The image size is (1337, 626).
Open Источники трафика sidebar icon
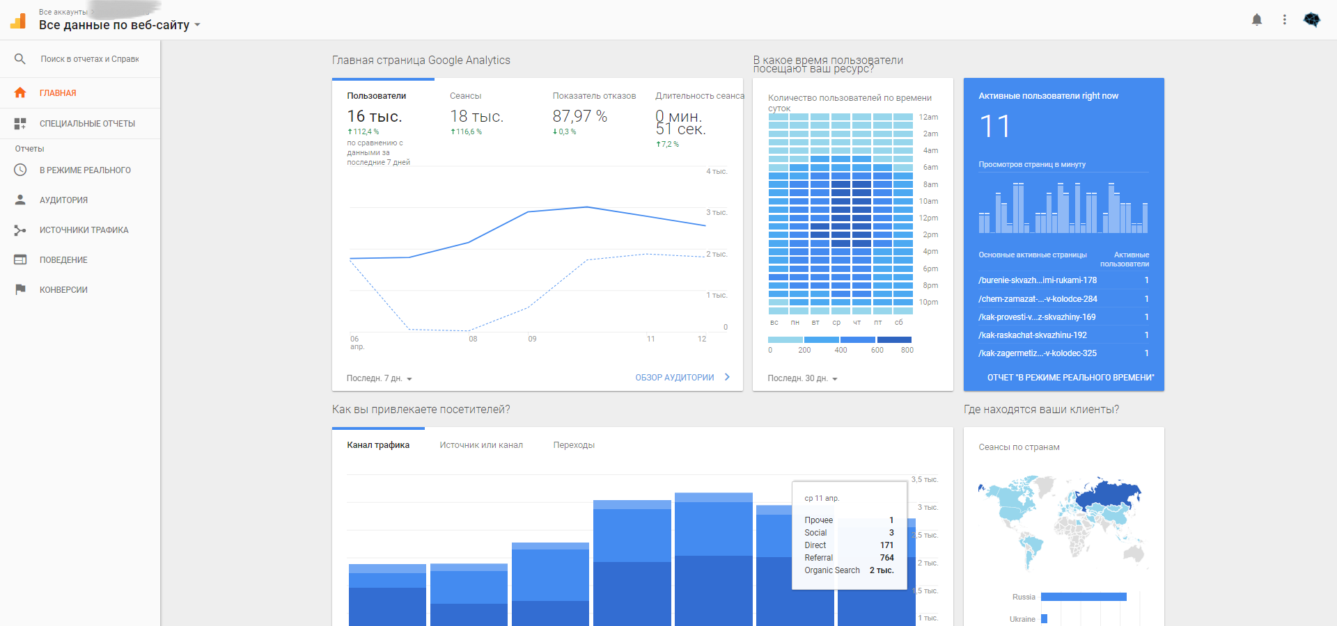tap(20, 230)
